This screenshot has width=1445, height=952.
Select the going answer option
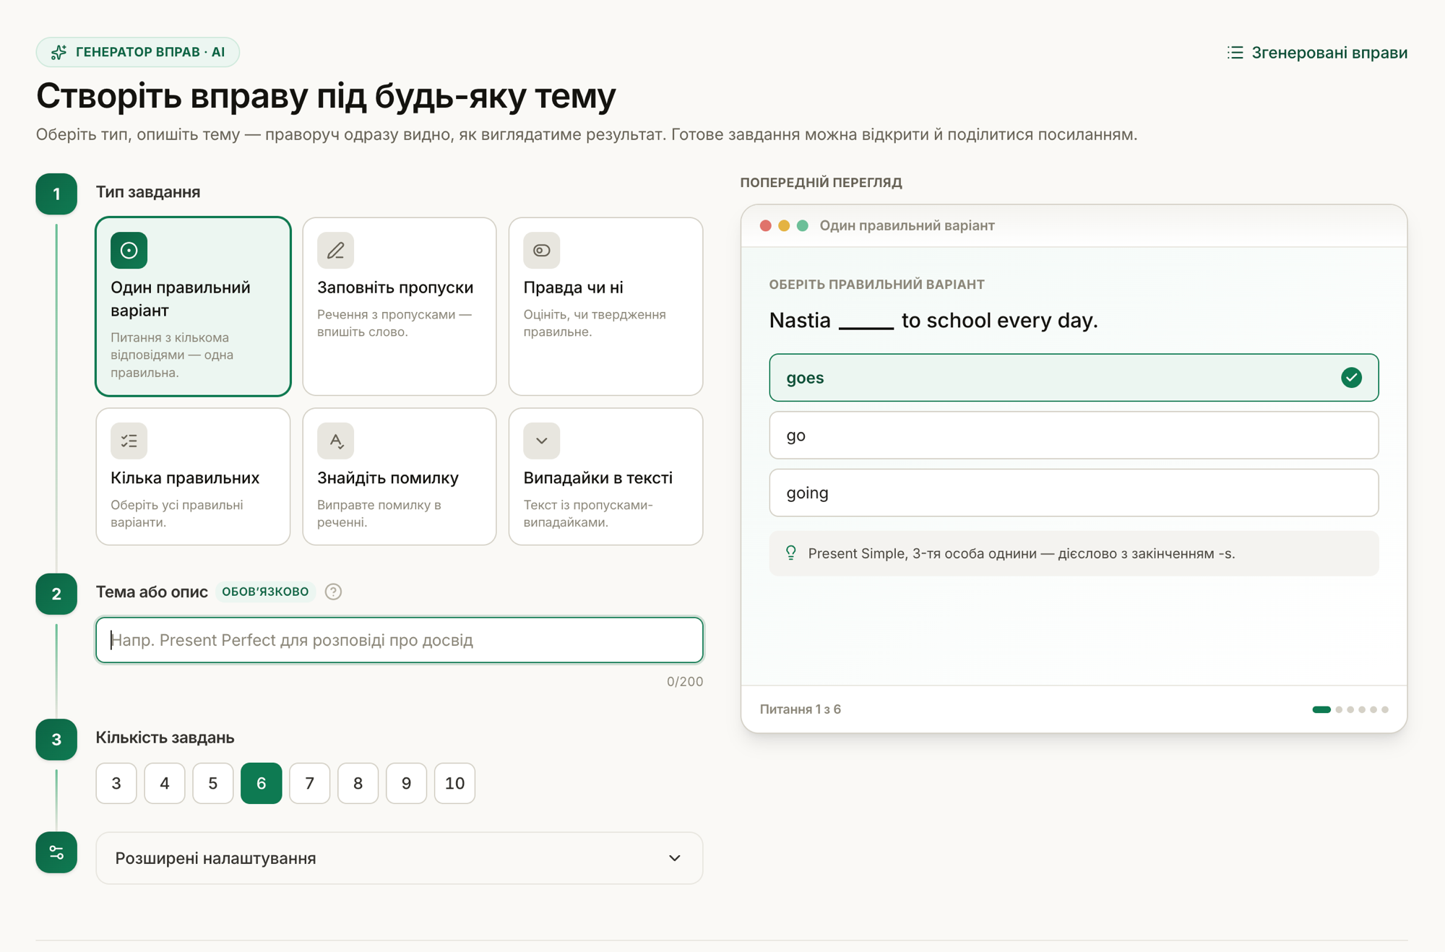coord(1074,493)
